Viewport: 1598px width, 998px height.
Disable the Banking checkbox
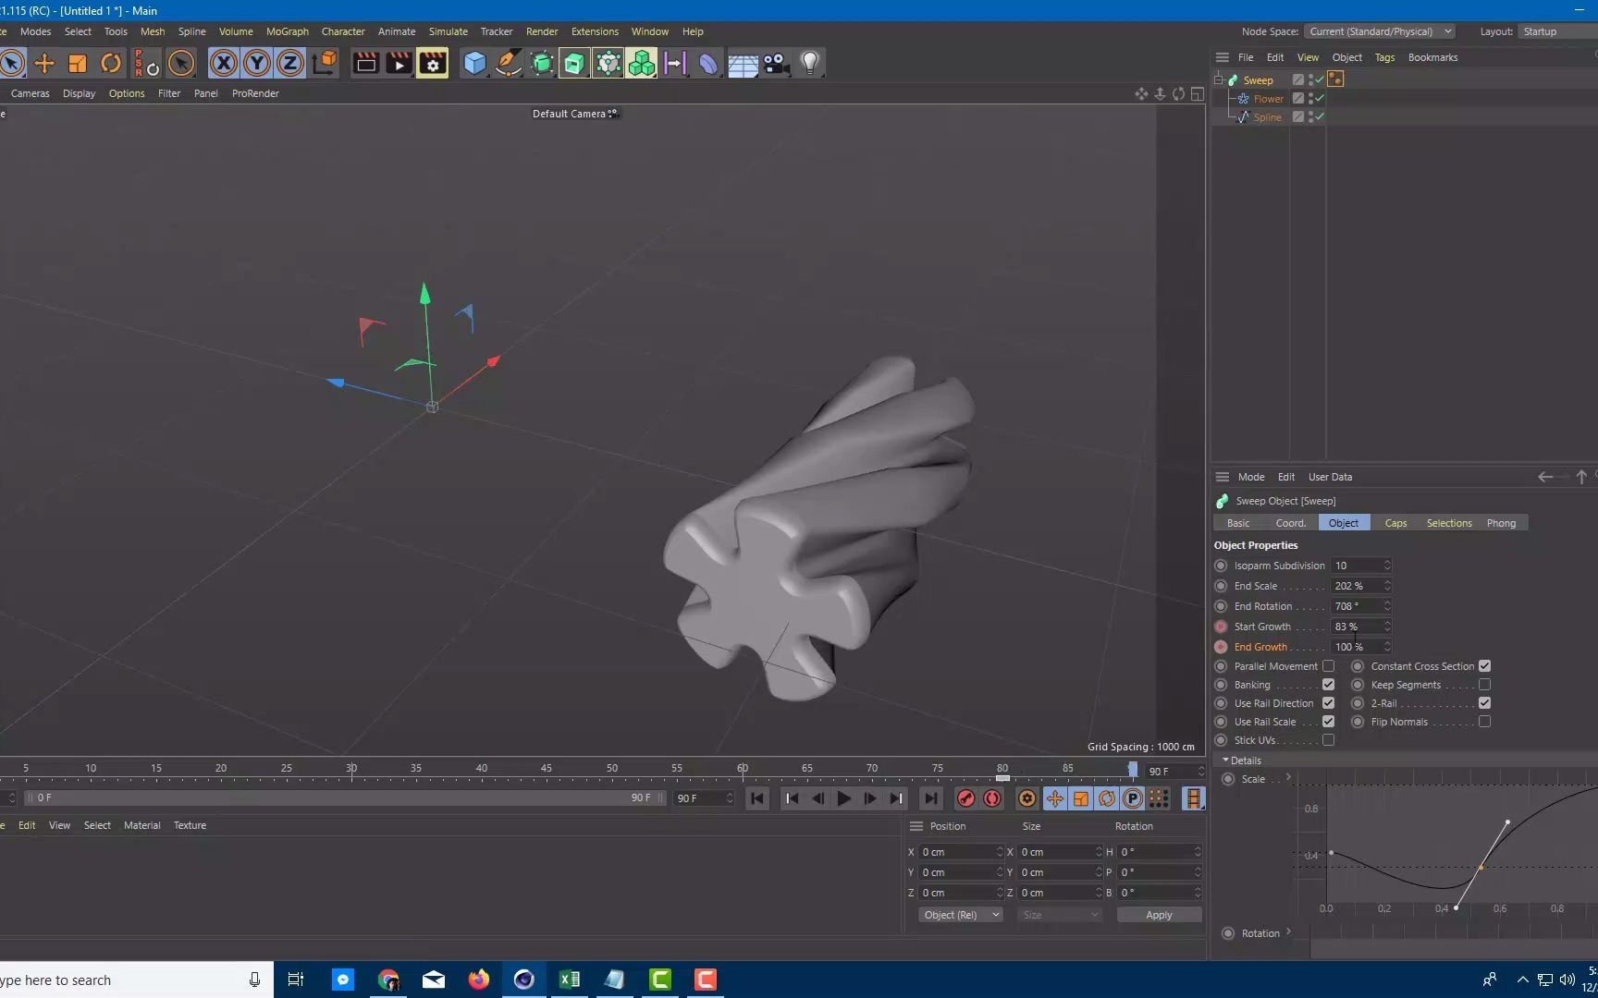[1329, 685]
